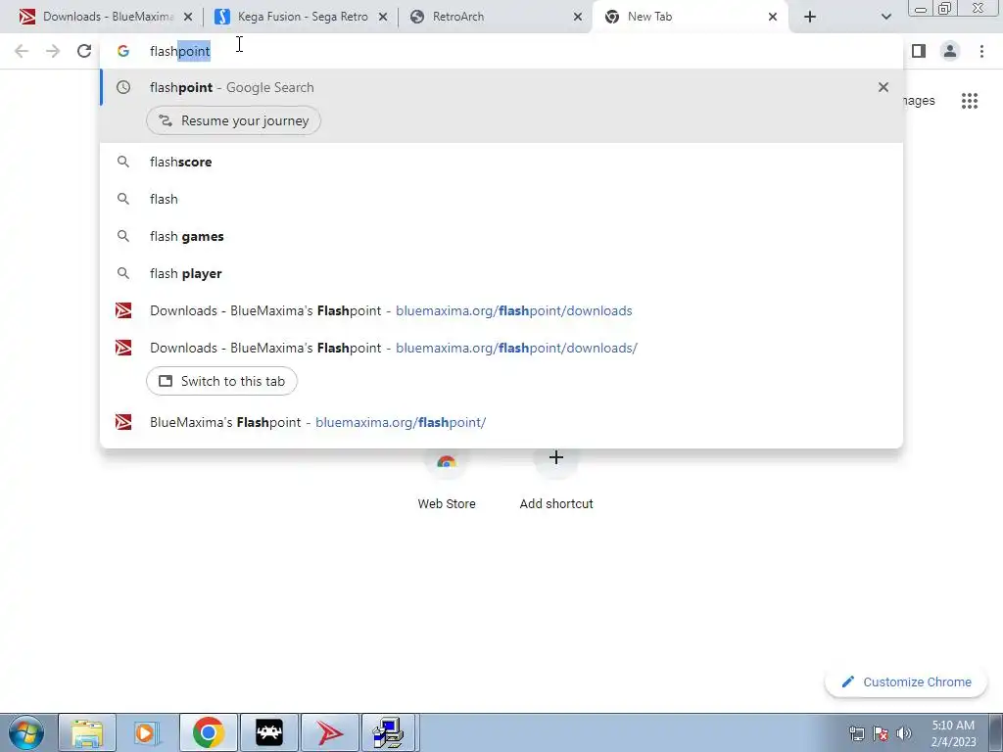Open a new tab with the plus button

tap(810, 17)
